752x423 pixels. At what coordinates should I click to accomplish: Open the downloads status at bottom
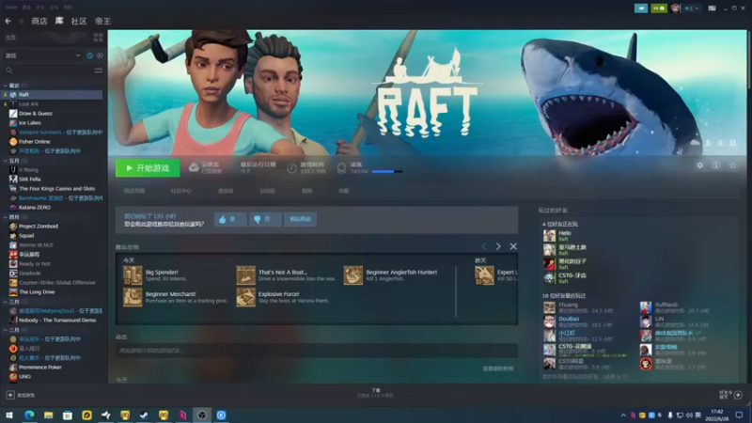[x=375, y=393]
